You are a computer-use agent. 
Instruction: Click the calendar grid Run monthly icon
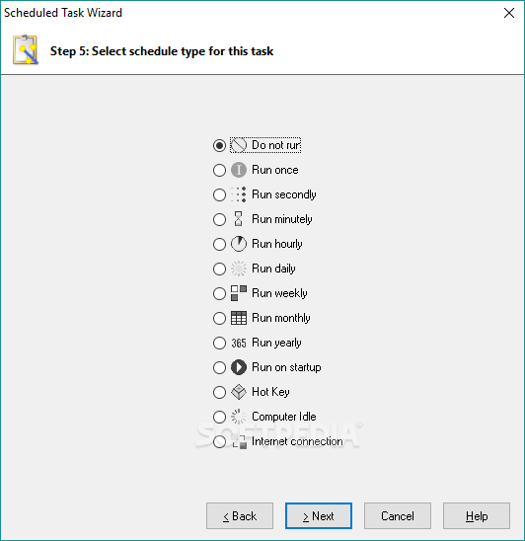pyautogui.click(x=239, y=318)
